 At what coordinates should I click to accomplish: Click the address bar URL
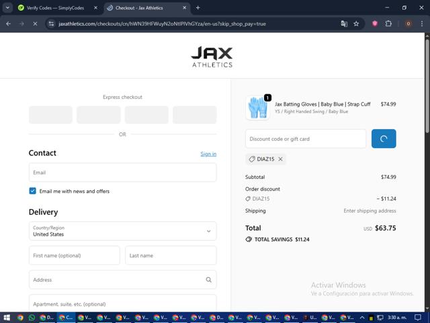pyautogui.click(x=162, y=24)
